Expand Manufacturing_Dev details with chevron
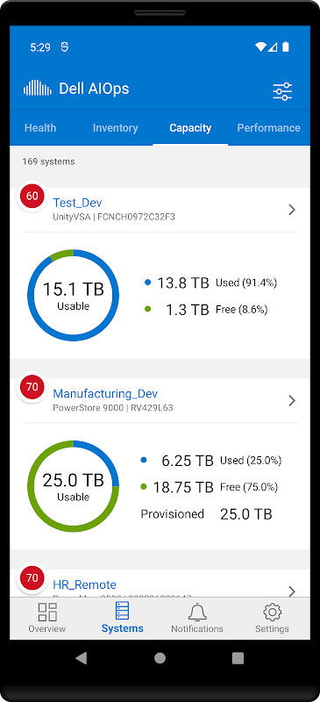Image resolution: width=320 pixels, height=702 pixels. [x=292, y=400]
